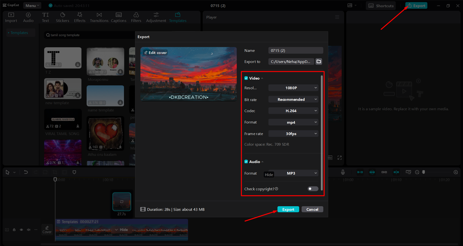Open the Import media tab
The image size is (463, 246).
click(11, 17)
